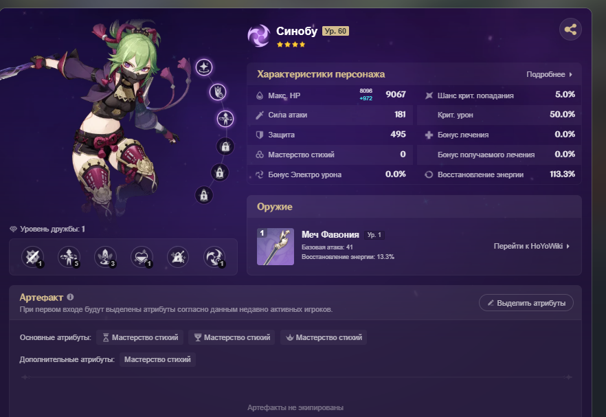Click Меч Фавония weapon thumbnail

tap(276, 247)
